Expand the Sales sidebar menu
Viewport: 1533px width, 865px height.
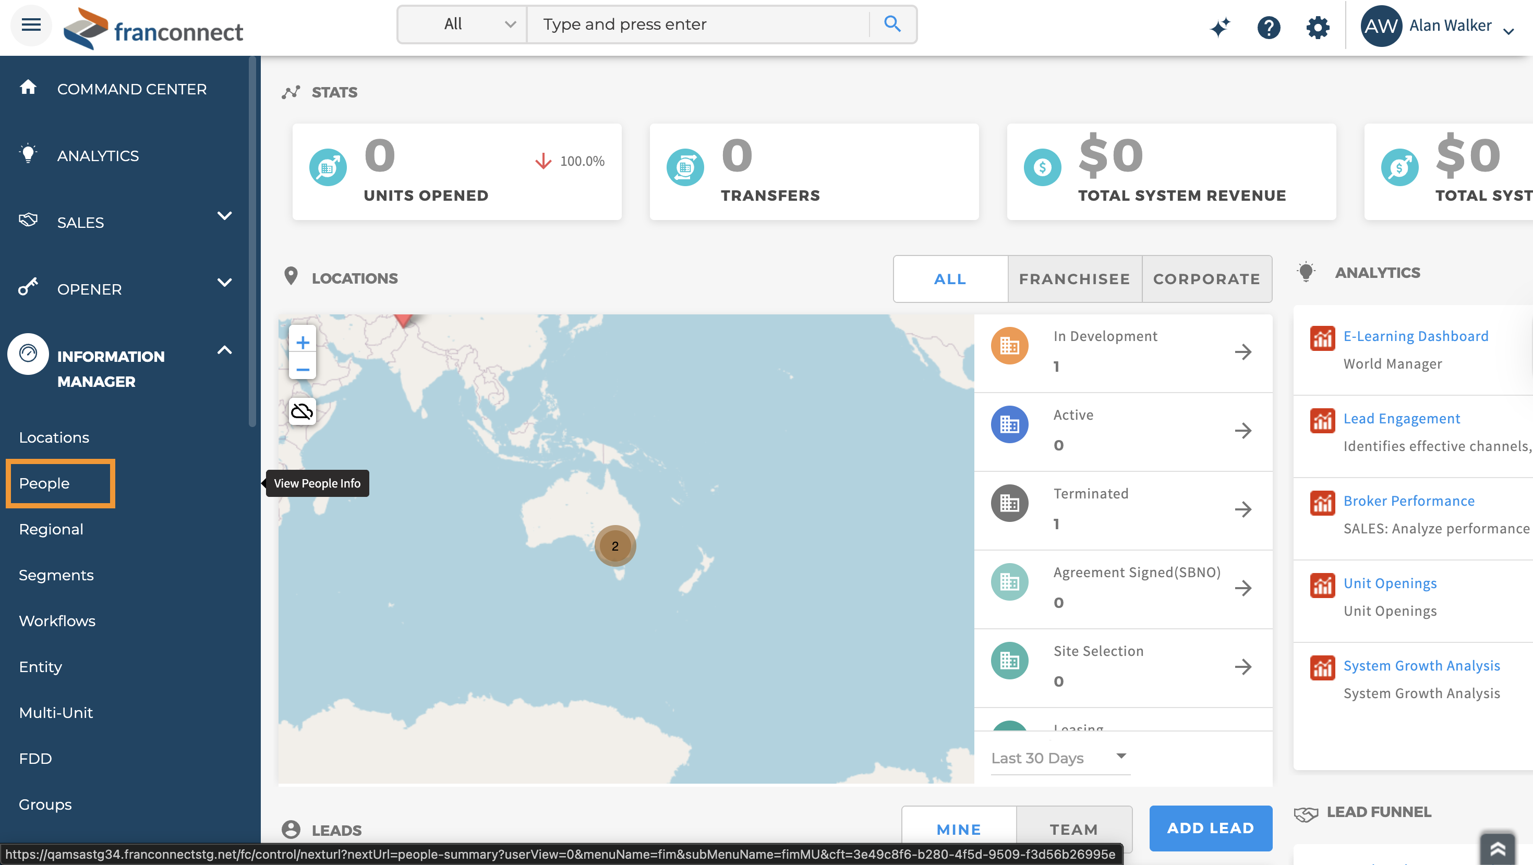pos(224,216)
